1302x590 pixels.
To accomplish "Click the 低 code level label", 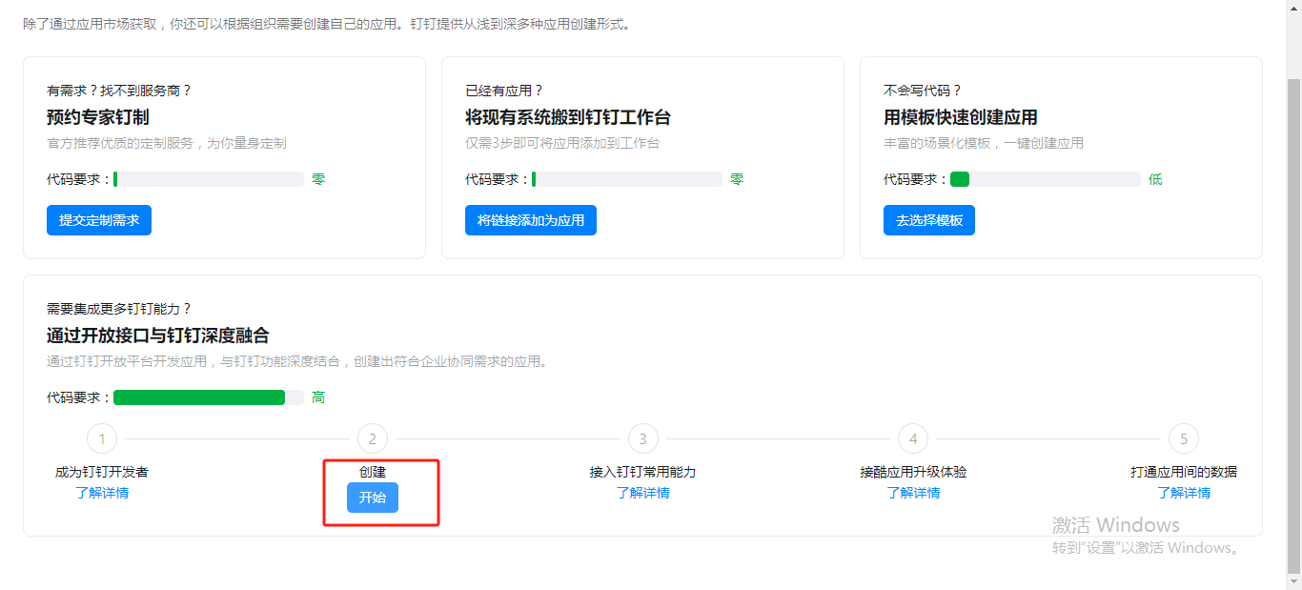I will (1155, 179).
